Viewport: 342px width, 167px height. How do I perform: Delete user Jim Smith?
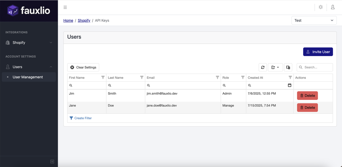pyautogui.click(x=307, y=96)
